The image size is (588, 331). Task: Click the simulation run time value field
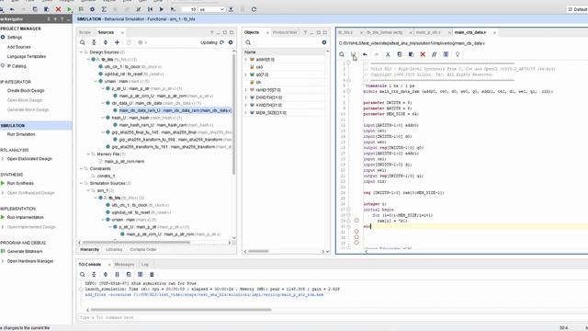(x=189, y=9)
